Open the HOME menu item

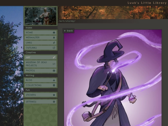40,33
